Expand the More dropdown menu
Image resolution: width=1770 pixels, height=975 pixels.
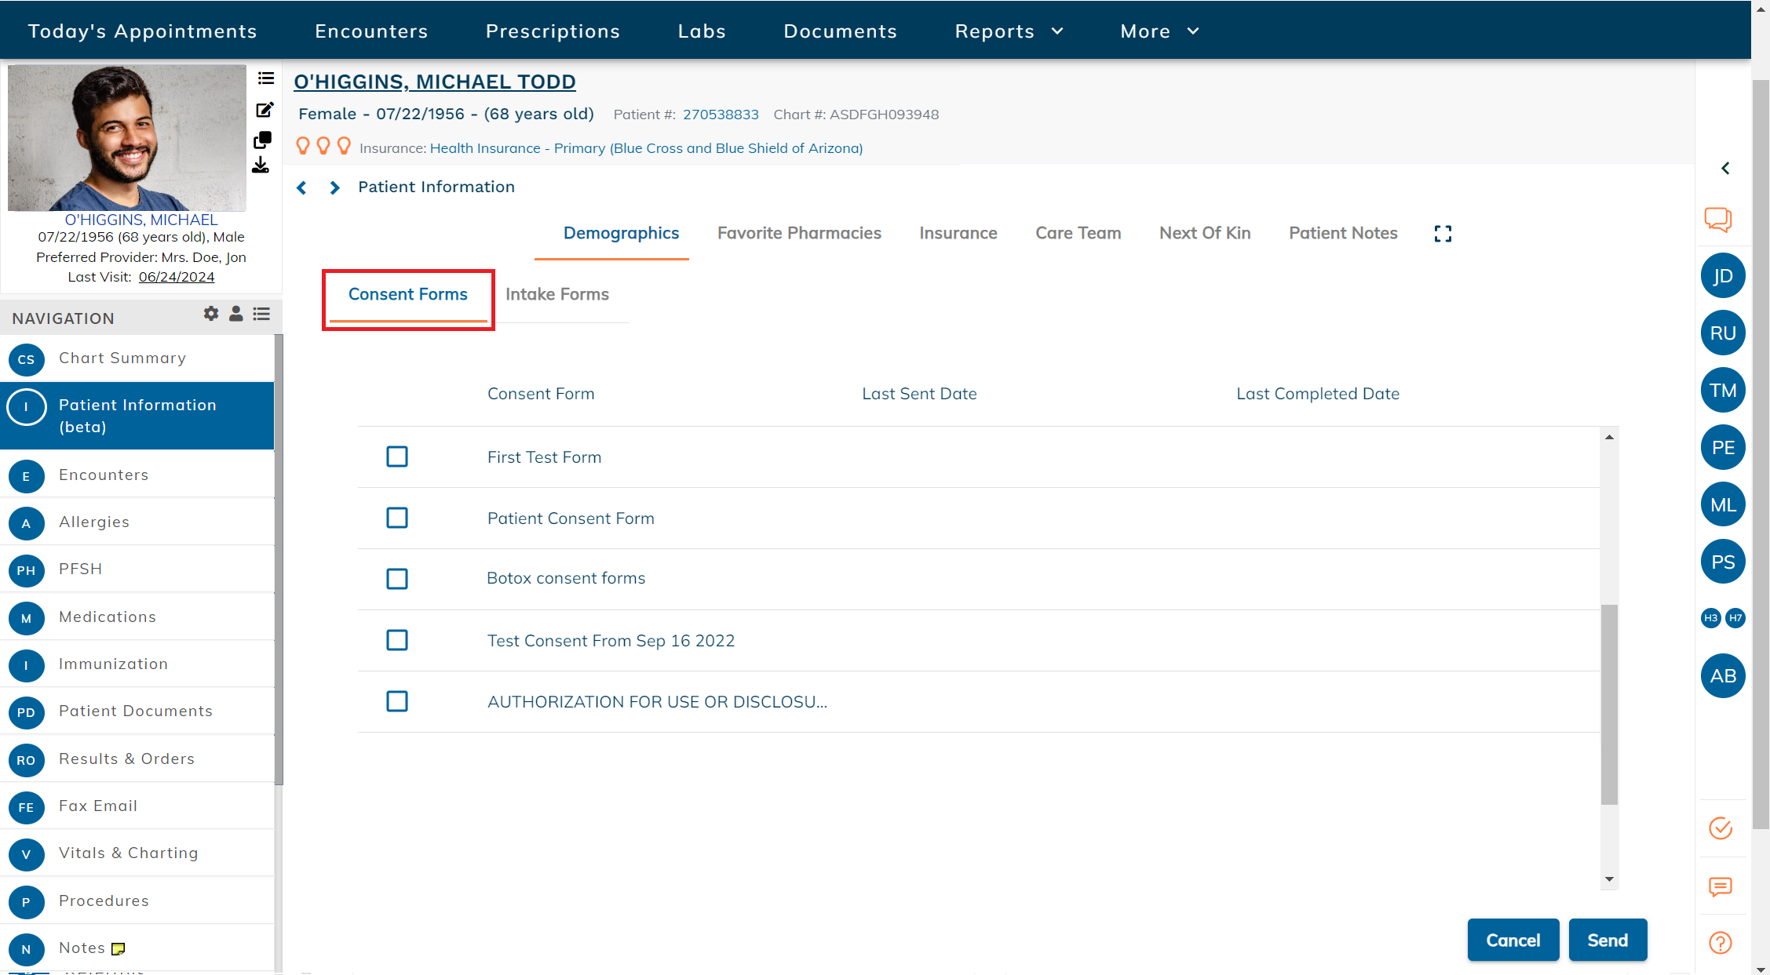1160,31
